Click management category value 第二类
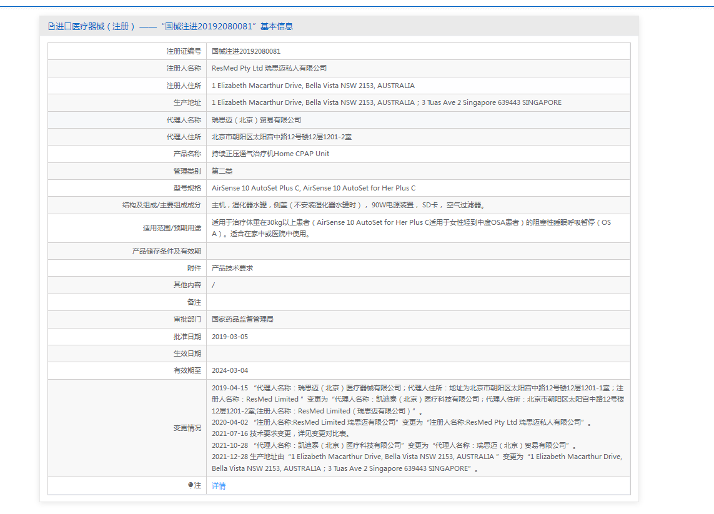 [222, 171]
